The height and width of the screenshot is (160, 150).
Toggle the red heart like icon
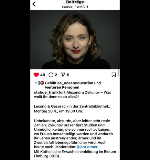pyautogui.click(x=36, y=75)
